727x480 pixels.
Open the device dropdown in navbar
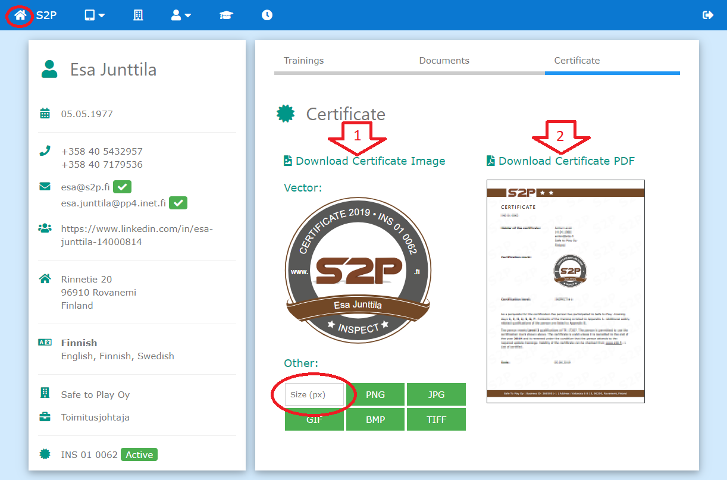[95, 15]
